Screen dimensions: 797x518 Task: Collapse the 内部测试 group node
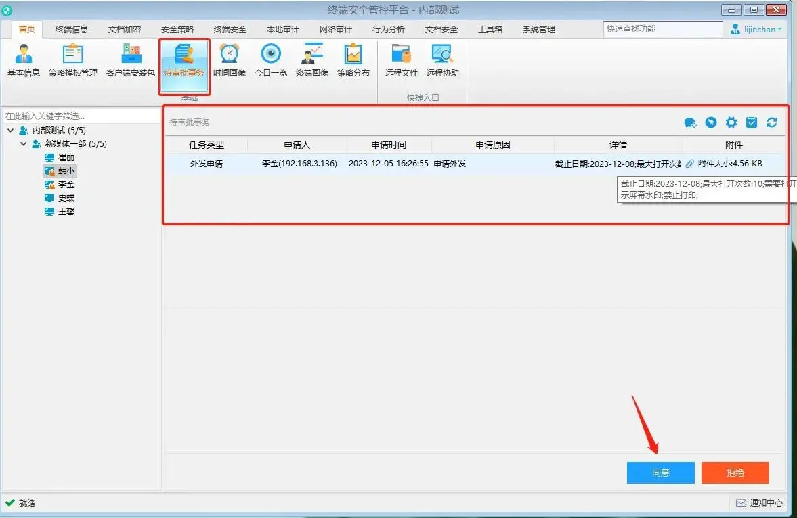click(10, 130)
